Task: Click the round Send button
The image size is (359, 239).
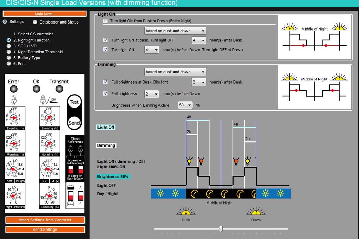Action: pos(74,123)
